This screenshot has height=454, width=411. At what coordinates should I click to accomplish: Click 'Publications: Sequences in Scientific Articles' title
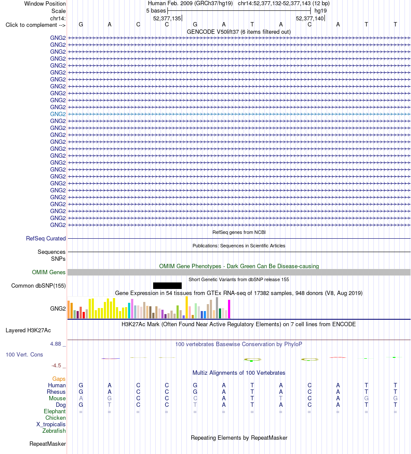pos(239,246)
